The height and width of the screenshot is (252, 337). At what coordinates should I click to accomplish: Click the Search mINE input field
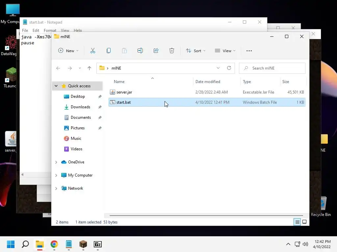point(272,68)
